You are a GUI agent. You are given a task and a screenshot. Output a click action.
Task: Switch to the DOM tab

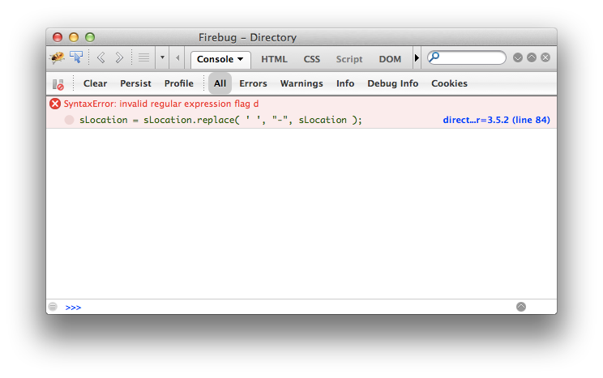click(390, 59)
